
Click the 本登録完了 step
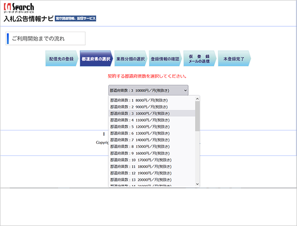[234, 58]
